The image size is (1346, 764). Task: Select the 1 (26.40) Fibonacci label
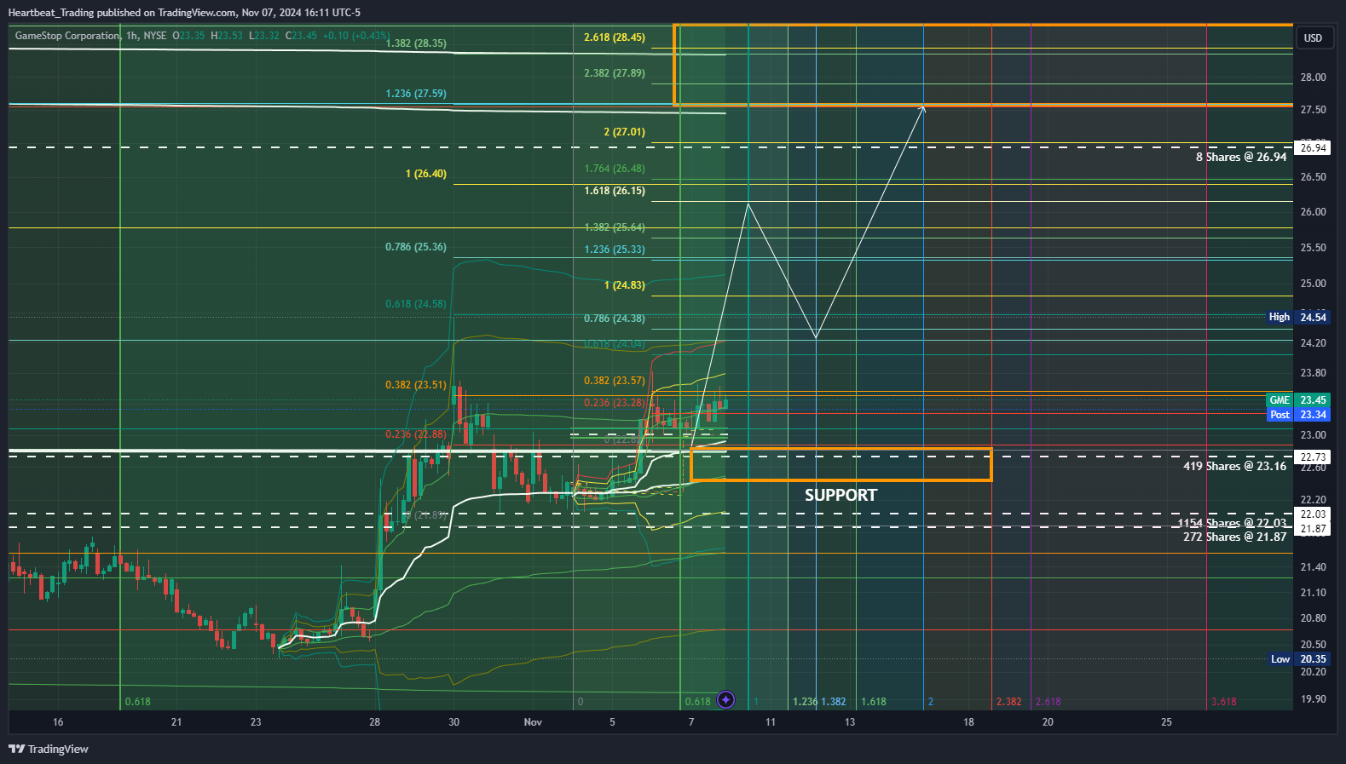click(426, 174)
